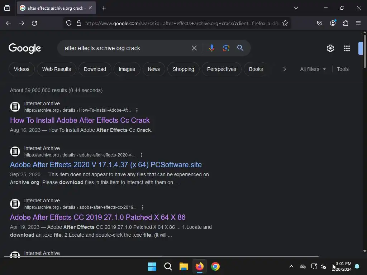Click Internet Archive favicon of 2020 result
Viewport: 367px width, 275px height.
[15, 151]
